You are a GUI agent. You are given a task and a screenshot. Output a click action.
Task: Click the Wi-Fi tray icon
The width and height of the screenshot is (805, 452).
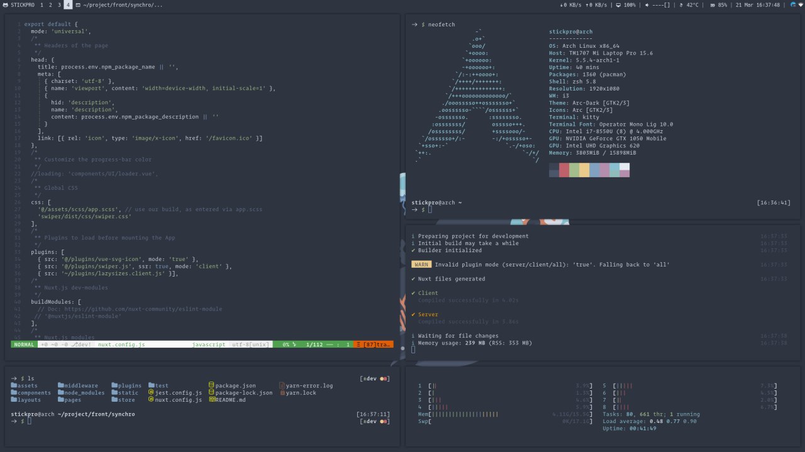pyautogui.click(x=800, y=4)
